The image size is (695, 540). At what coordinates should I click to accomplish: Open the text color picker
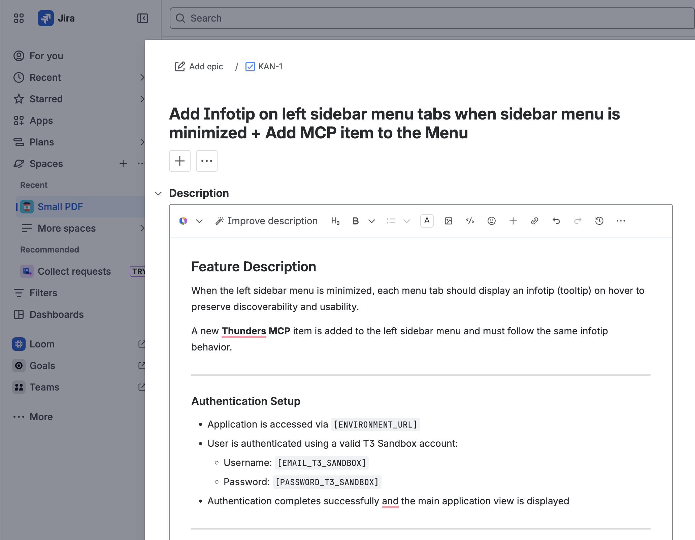(427, 221)
